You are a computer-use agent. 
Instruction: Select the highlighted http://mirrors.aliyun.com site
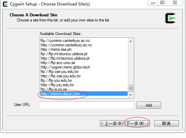[x=84, y=94]
